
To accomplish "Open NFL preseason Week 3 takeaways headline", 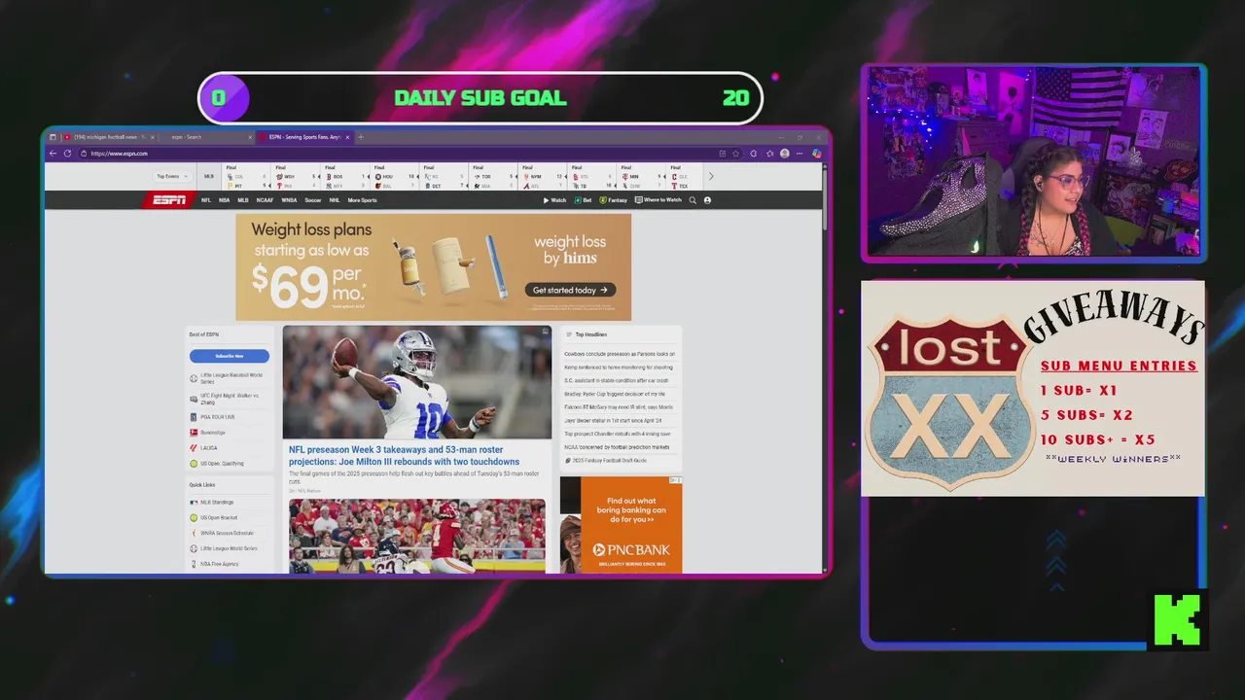I will point(404,456).
